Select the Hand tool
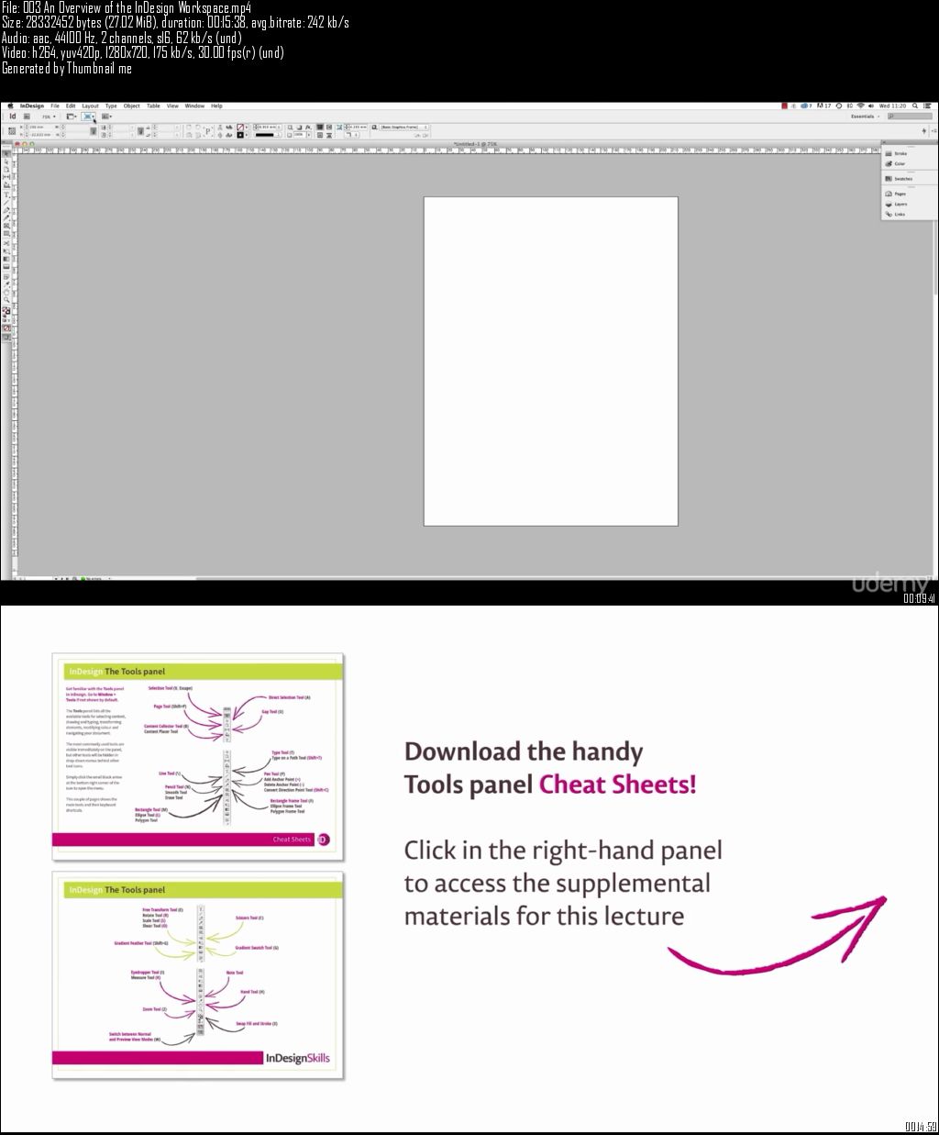The image size is (939, 1135). (x=6, y=292)
